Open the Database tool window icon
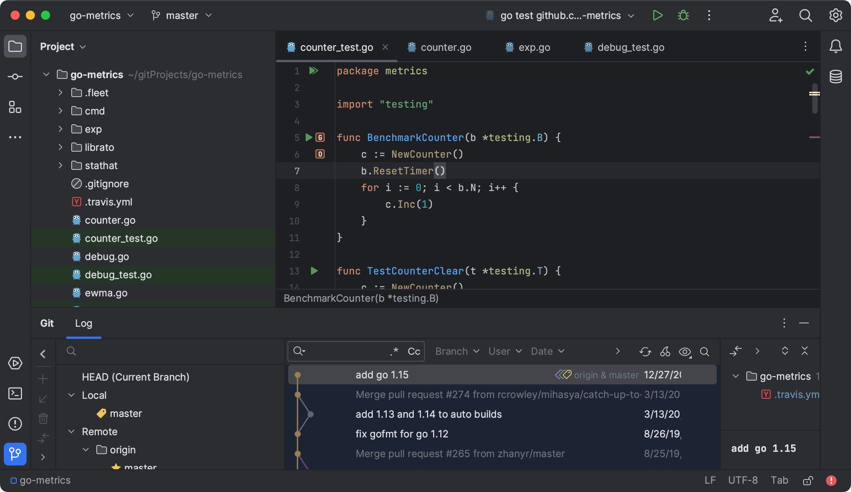851x492 pixels. coord(837,76)
